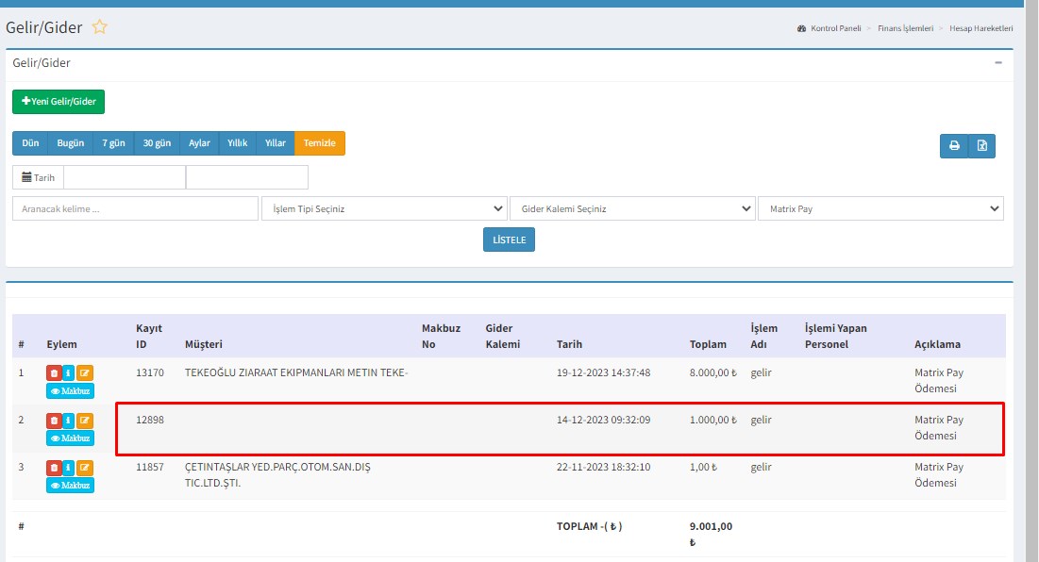
Task: Click the print icon button
Action: 954,145
